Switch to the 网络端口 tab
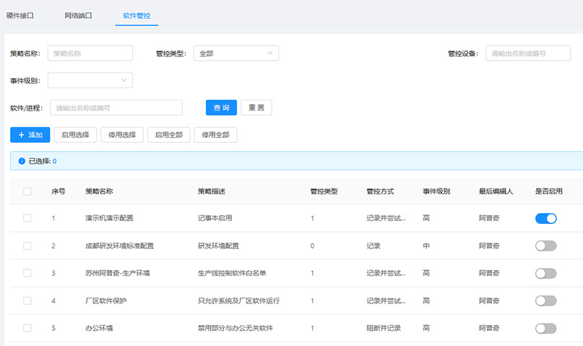This screenshot has width=583, height=346. [78, 16]
